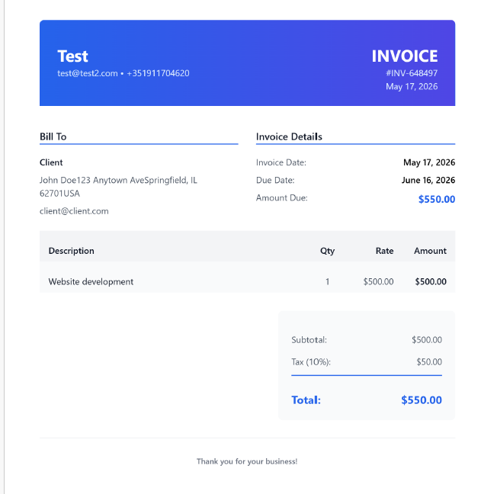The image size is (481, 494).
Task: Click the 'Amount Due:' label
Action: [x=281, y=198]
